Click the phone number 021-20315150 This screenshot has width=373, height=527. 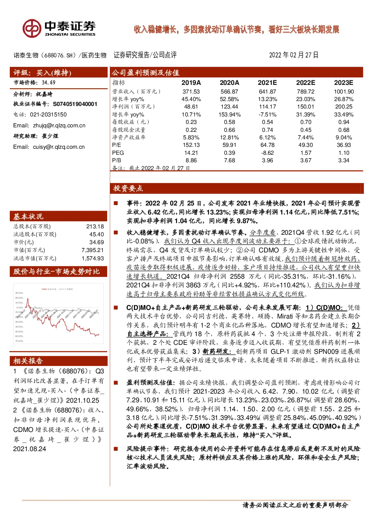(x=48, y=115)
